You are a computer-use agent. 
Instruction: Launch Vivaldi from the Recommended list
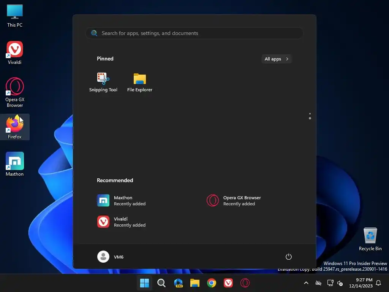pyautogui.click(x=122, y=222)
